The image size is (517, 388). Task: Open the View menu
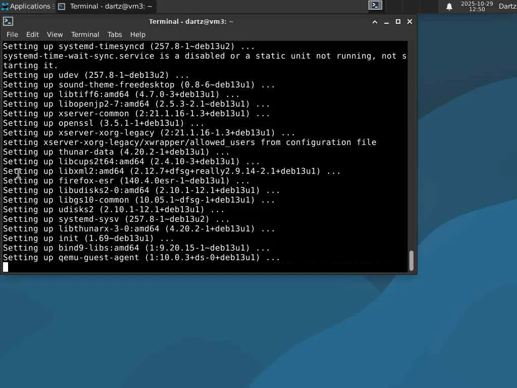55,34
